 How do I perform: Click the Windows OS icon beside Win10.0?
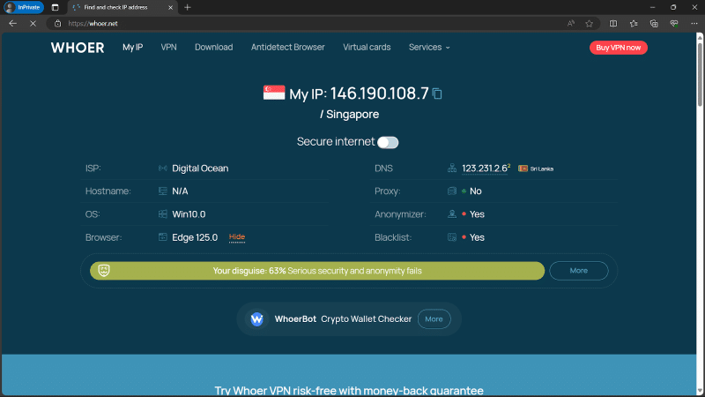point(163,214)
